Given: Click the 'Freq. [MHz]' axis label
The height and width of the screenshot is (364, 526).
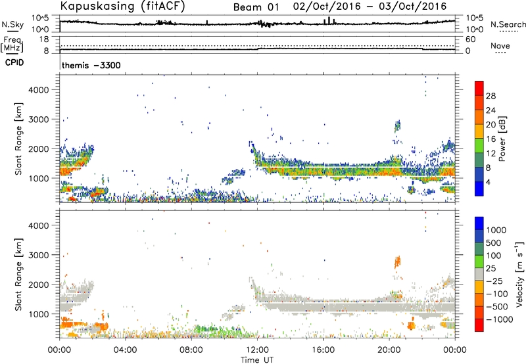Looking at the screenshot, I should pyautogui.click(x=12, y=45).
